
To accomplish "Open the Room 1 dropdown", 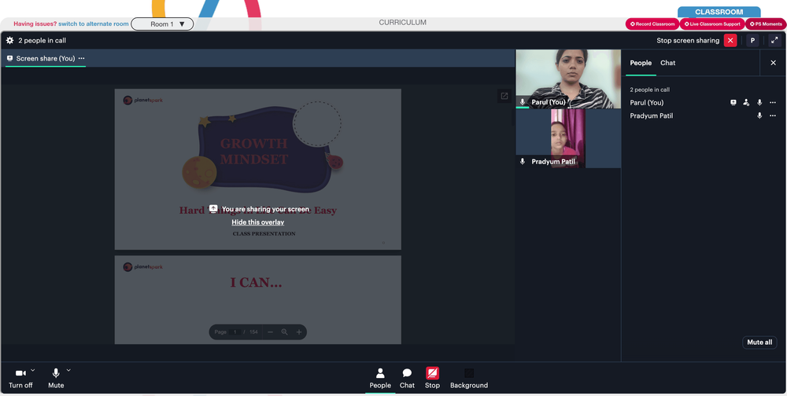I will click(162, 24).
